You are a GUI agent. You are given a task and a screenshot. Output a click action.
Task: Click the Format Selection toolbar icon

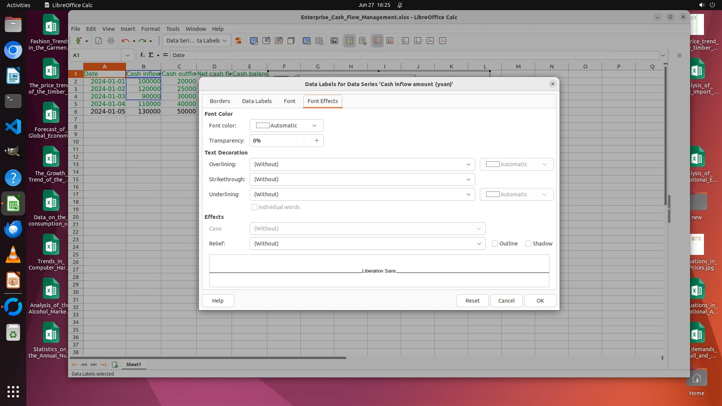coord(238,41)
